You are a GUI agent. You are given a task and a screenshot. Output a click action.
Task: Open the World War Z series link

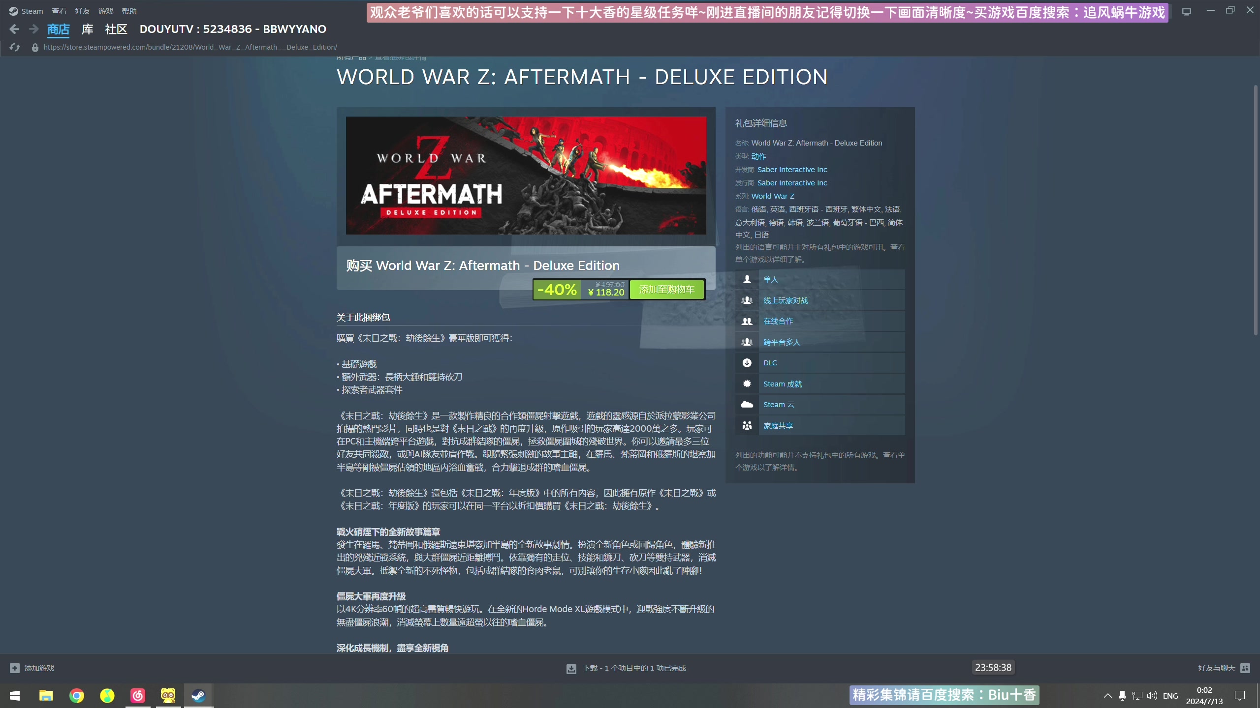pos(772,196)
